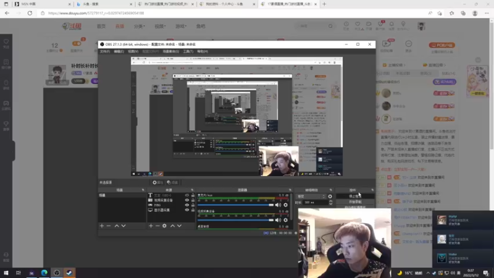494x278 pixels.
Task: Expand 直播回看 section arrow
Action: 445,65
